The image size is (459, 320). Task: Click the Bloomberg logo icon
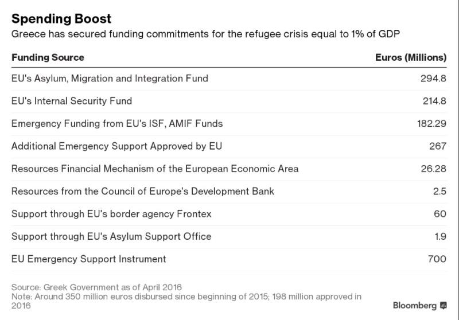[444, 305]
